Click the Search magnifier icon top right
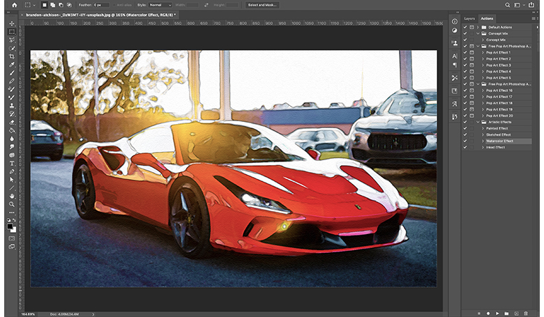This screenshot has height=317, width=544. [x=507, y=5]
